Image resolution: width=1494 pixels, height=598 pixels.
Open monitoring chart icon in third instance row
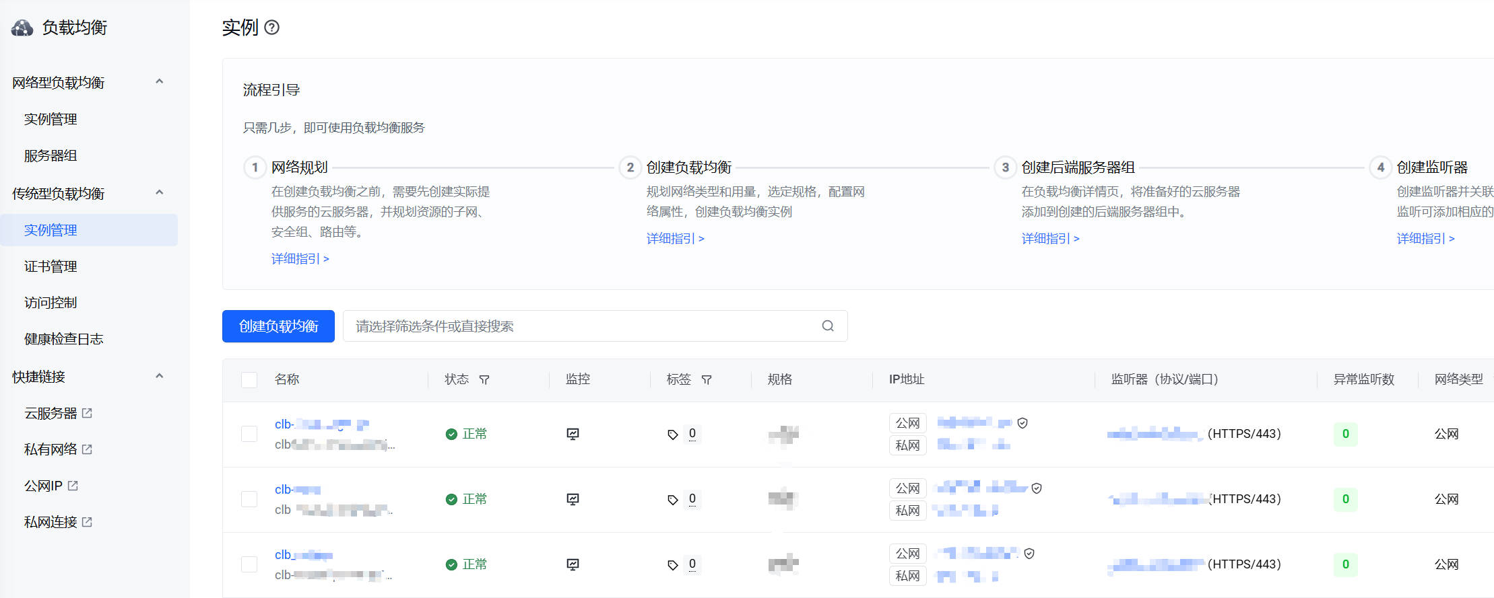(573, 564)
